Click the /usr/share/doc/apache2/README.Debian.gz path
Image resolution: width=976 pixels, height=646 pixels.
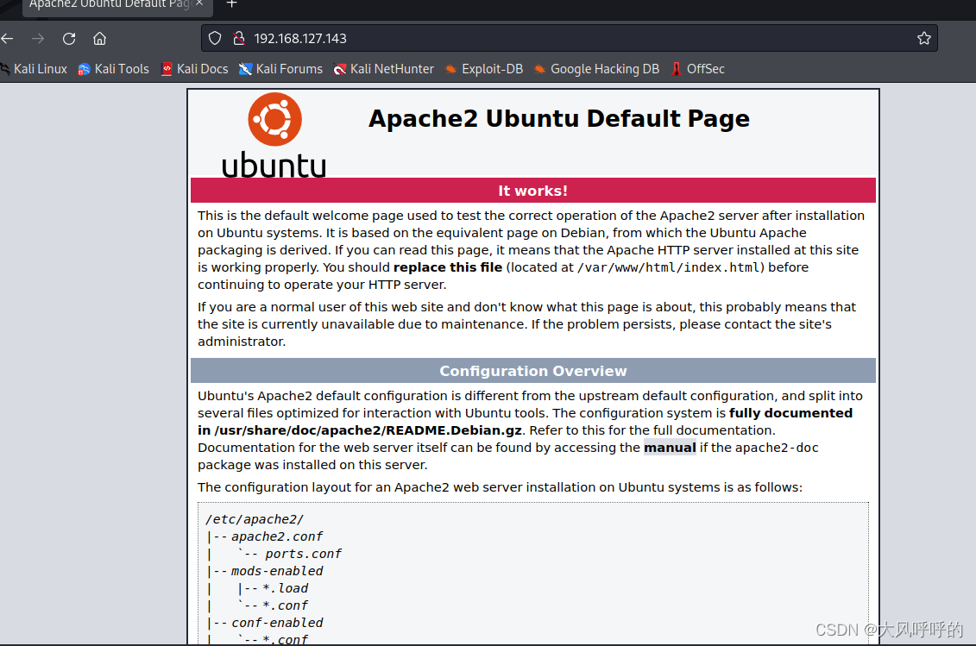(x=368, y=430)
